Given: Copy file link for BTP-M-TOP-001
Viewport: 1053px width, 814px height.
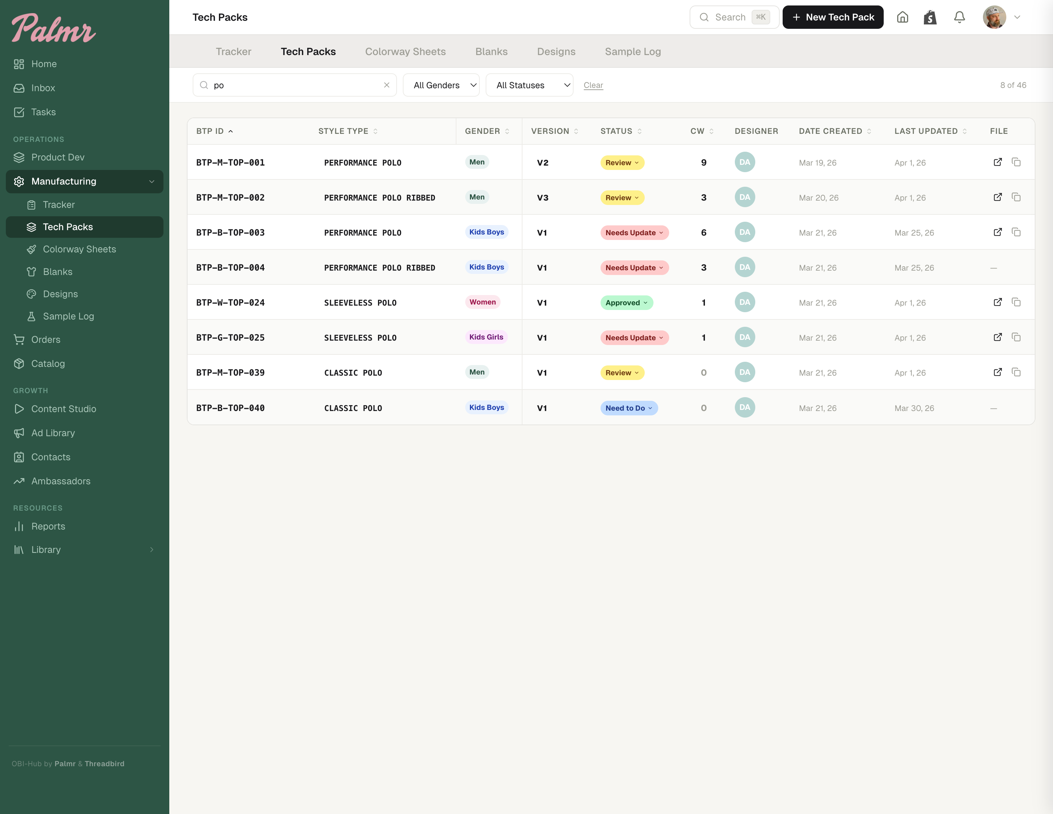Looking at the screenshot, I should tap(1016, 162).
